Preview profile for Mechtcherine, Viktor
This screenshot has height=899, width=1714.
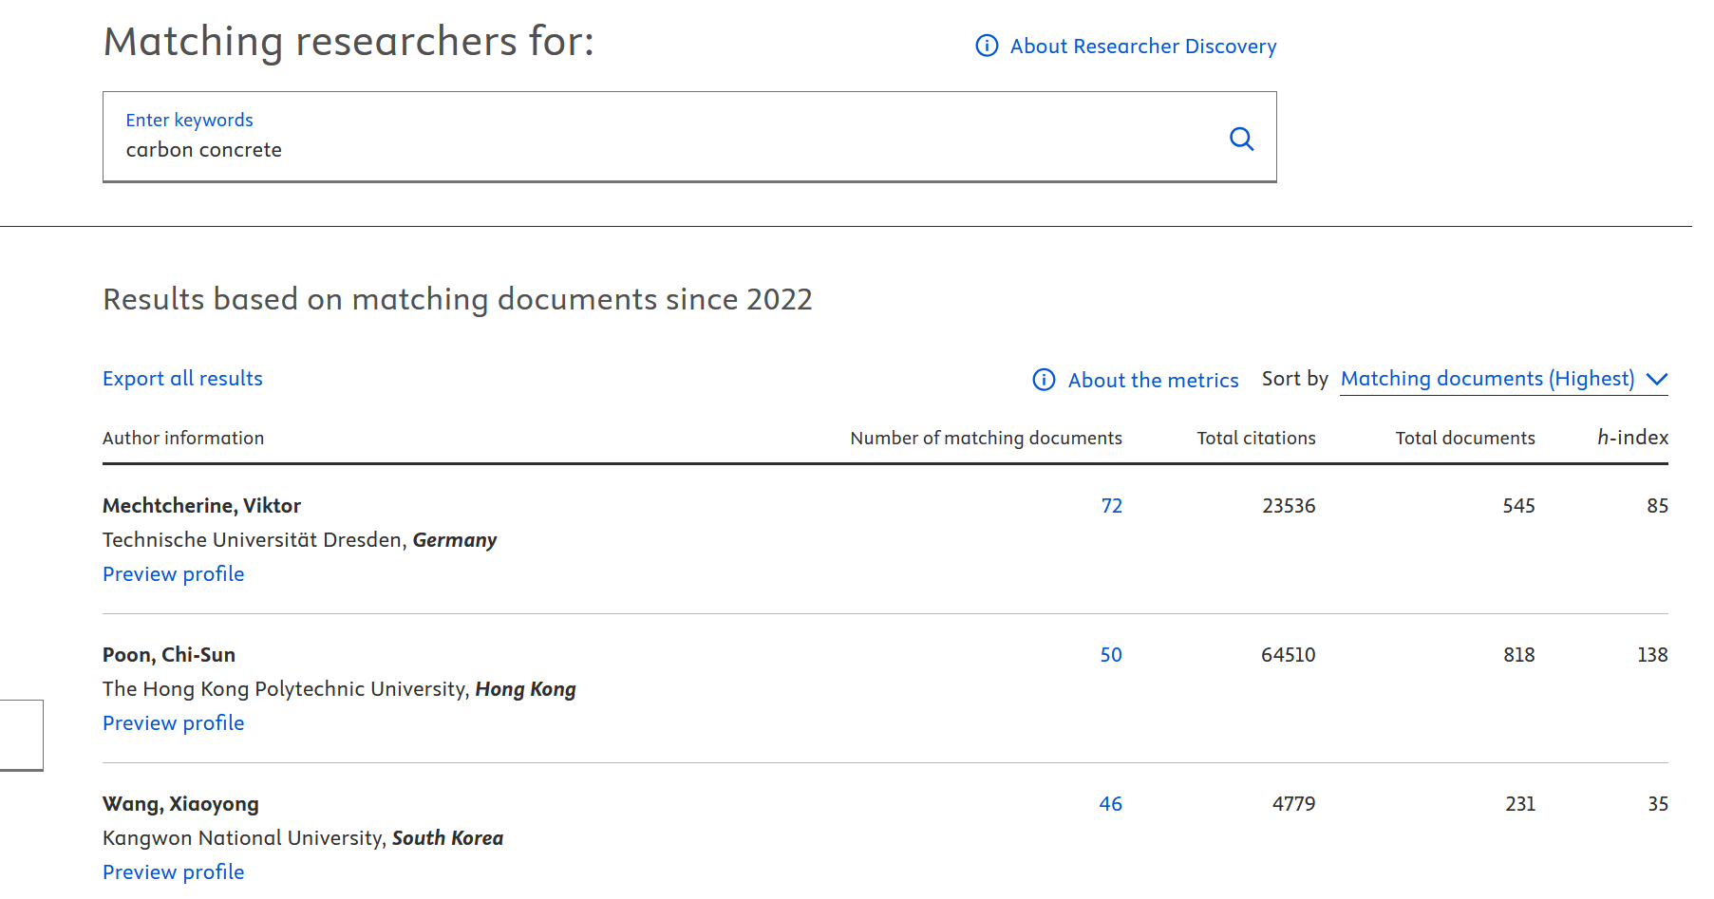(173, 573)
